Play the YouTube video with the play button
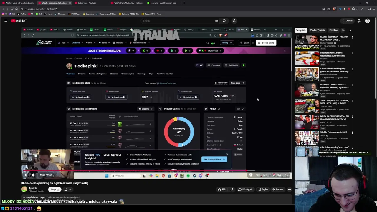This screenshot has width=377, height=212. pos(26,175)
